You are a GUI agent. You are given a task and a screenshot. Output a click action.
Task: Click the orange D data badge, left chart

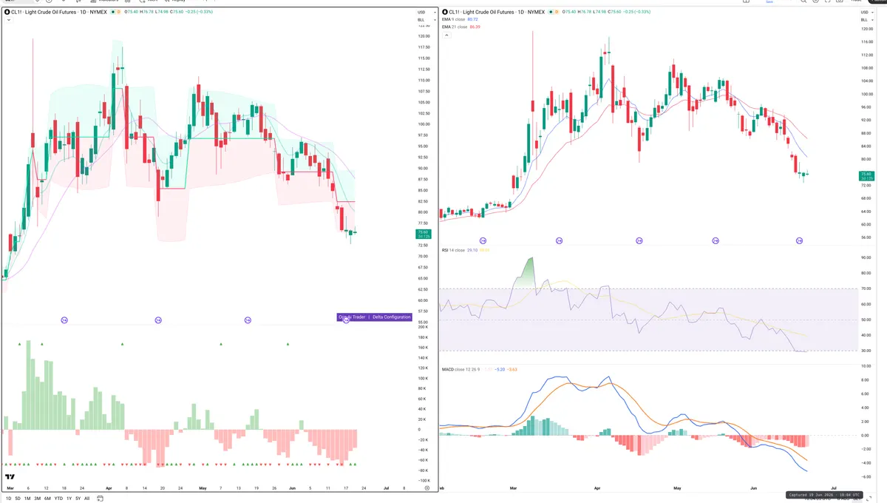[x=120, y=13]
